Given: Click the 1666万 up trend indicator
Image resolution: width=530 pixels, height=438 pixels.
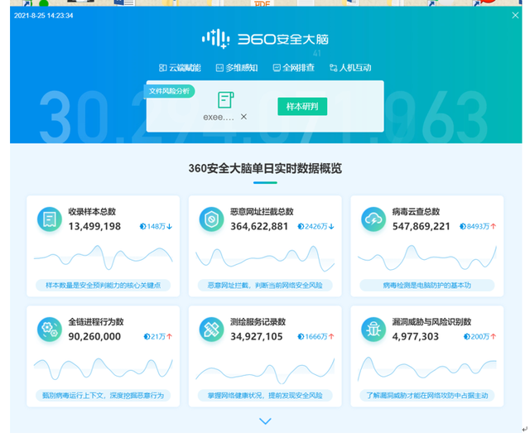Looking at the screenshot, I should (x=316, y=337).
